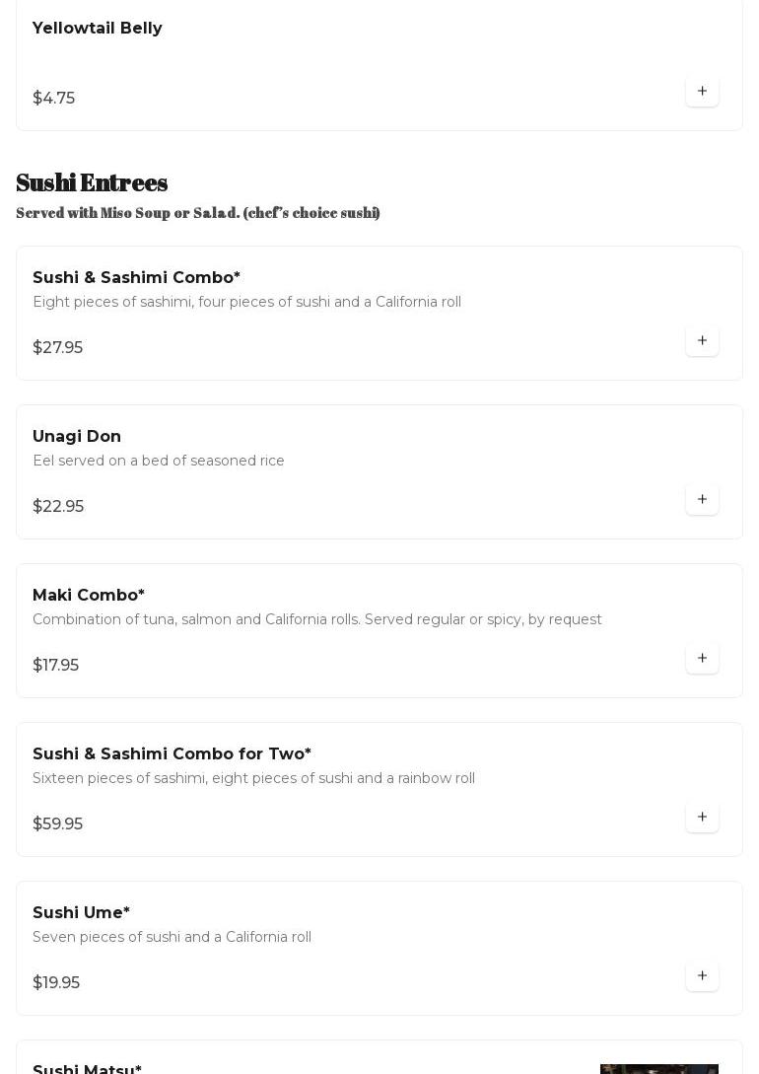
Task: Click the Sushi Matsu item title
Action: coord(87,1069)
